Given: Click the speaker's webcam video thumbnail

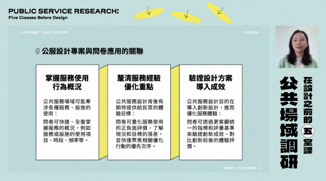Looking at the screenshot, I should click(296, 47).
